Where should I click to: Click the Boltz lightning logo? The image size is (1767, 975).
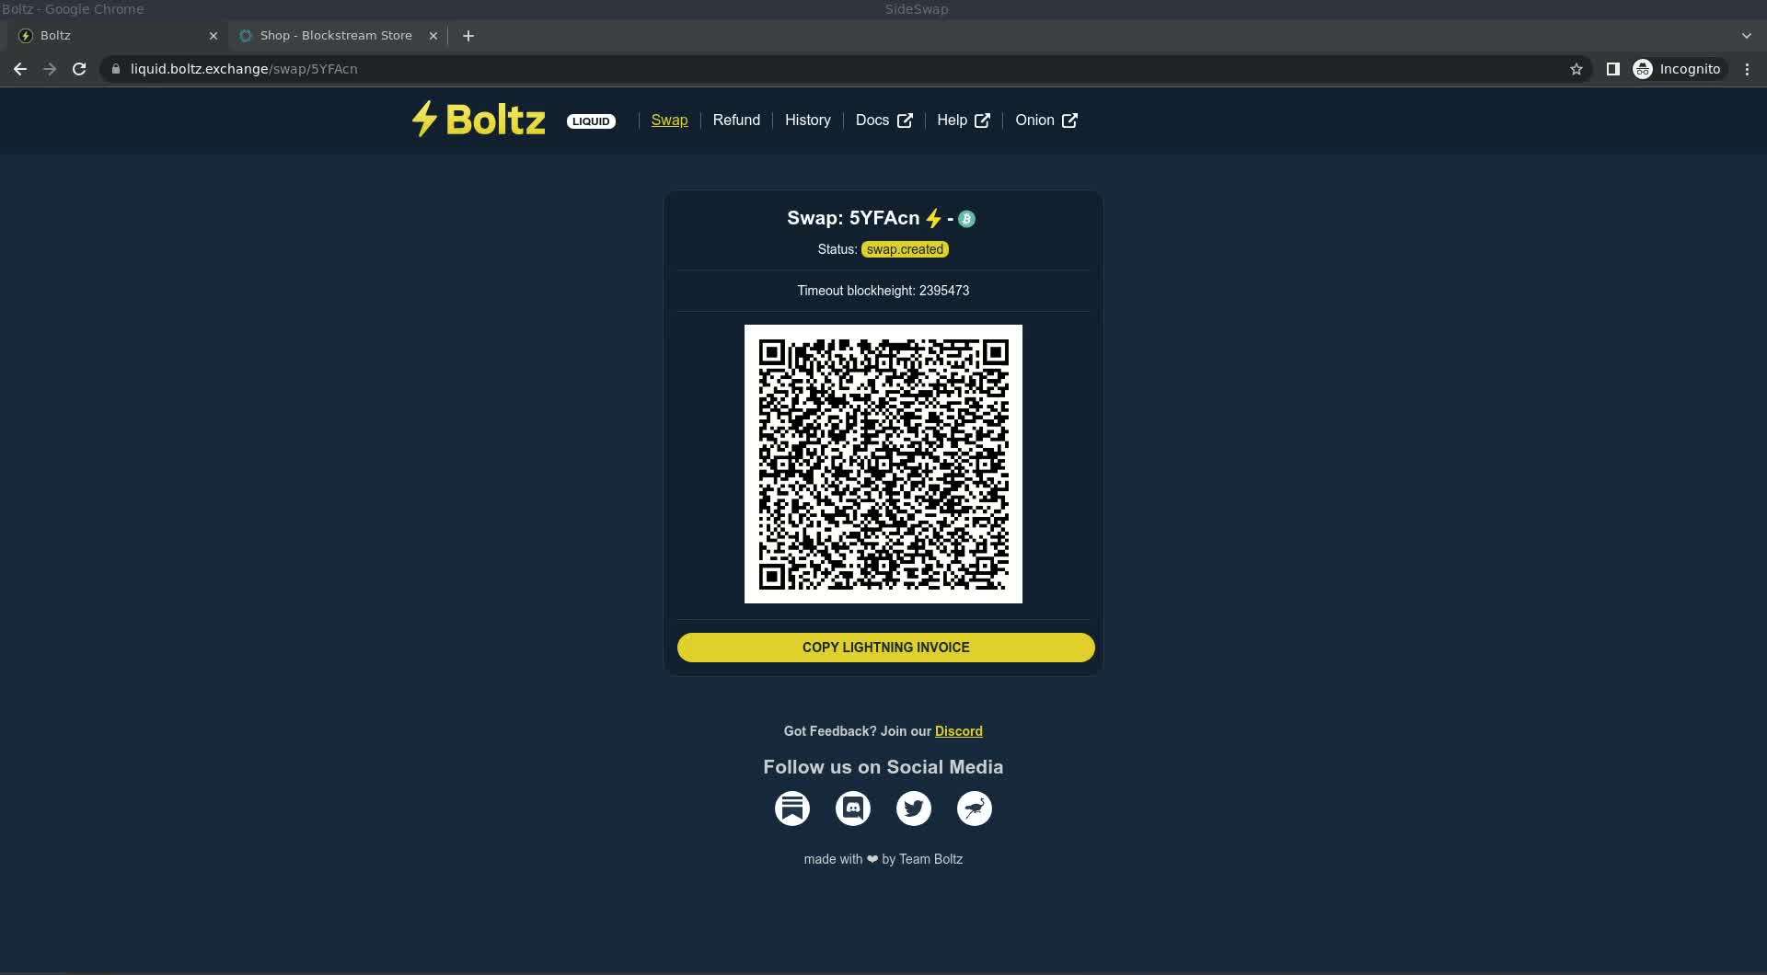click(478, 120)
